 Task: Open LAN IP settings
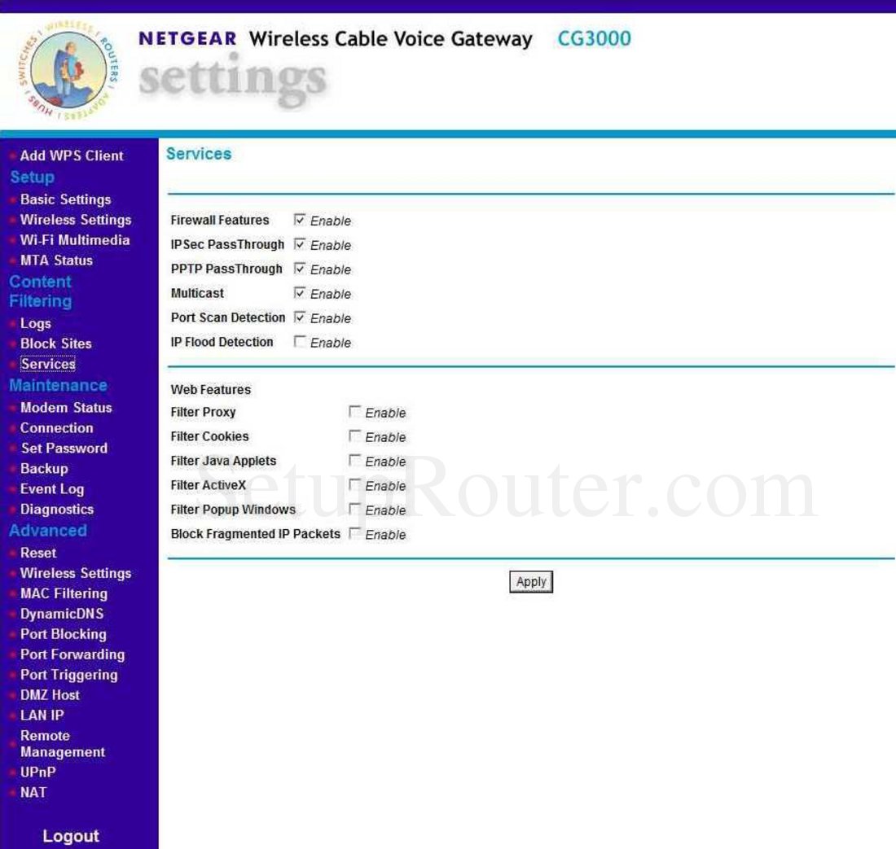42,716
